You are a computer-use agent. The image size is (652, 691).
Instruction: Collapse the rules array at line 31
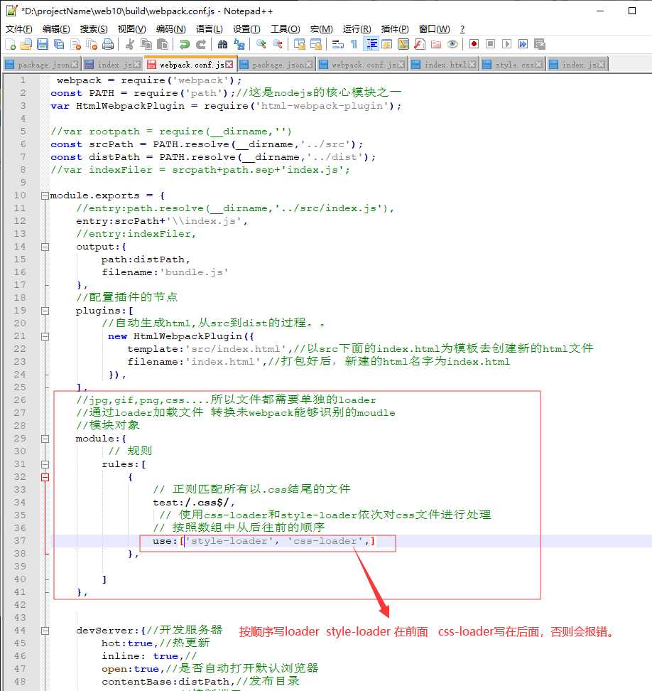click(45, 464)
